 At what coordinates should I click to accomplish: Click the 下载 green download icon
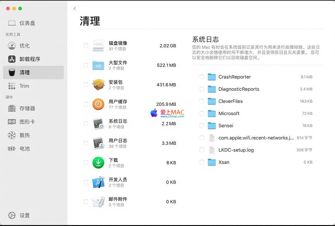(98, 163)
